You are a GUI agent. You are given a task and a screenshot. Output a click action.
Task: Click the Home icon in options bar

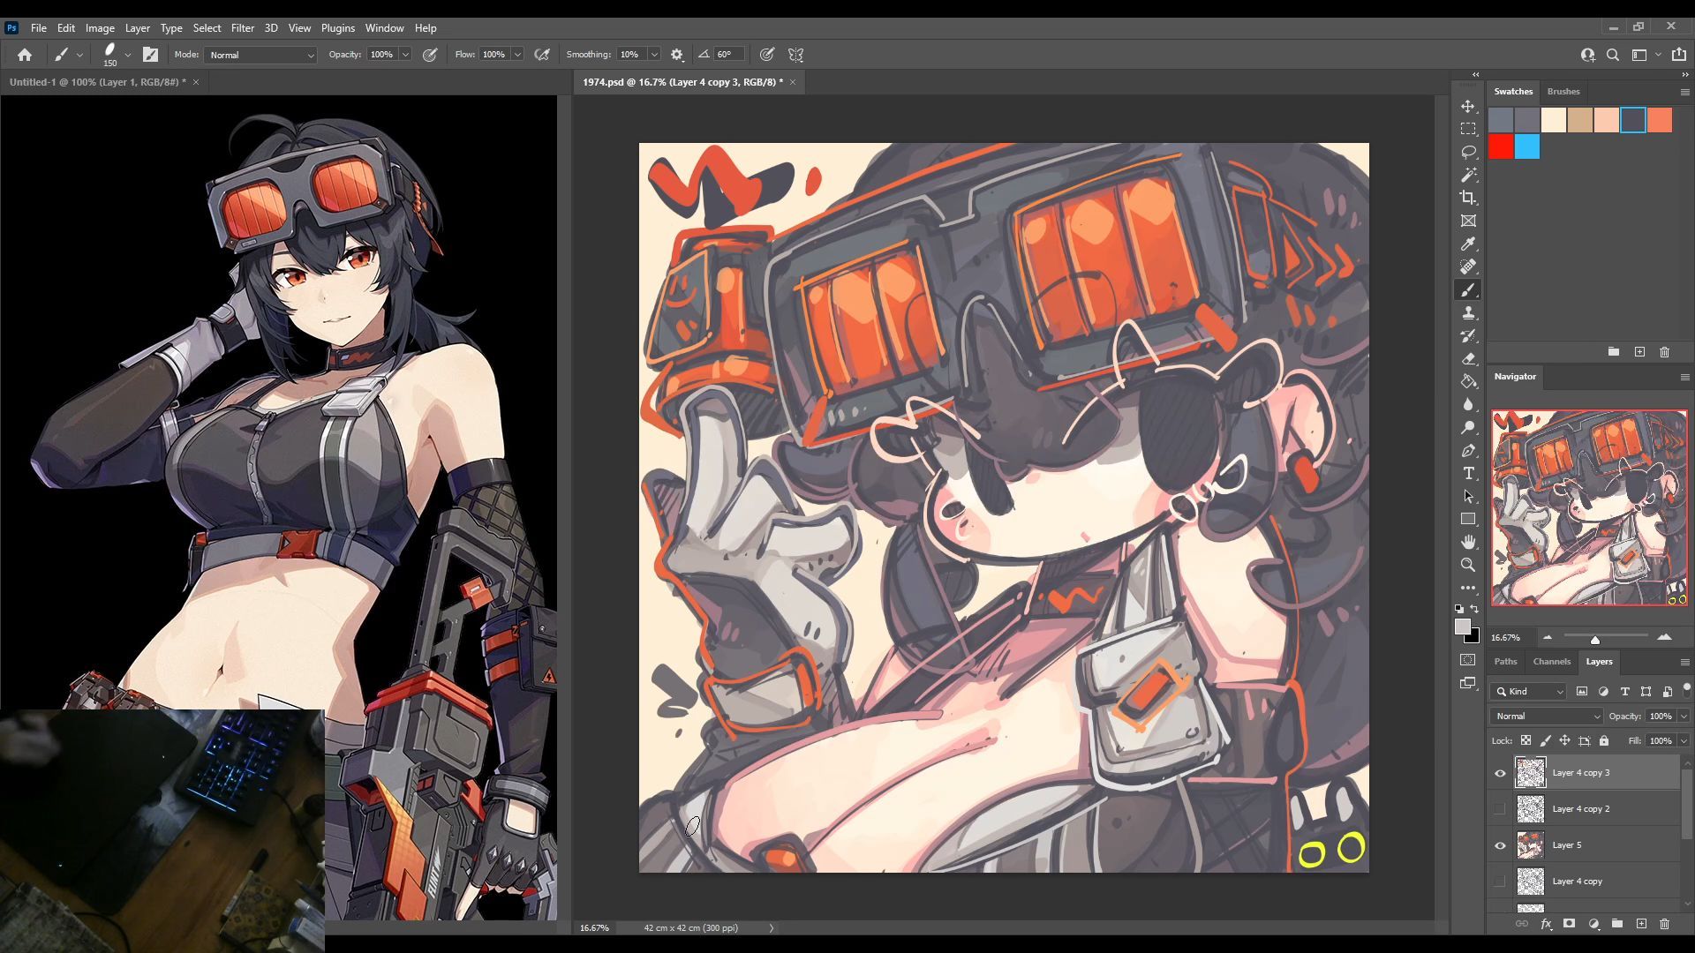25,55
